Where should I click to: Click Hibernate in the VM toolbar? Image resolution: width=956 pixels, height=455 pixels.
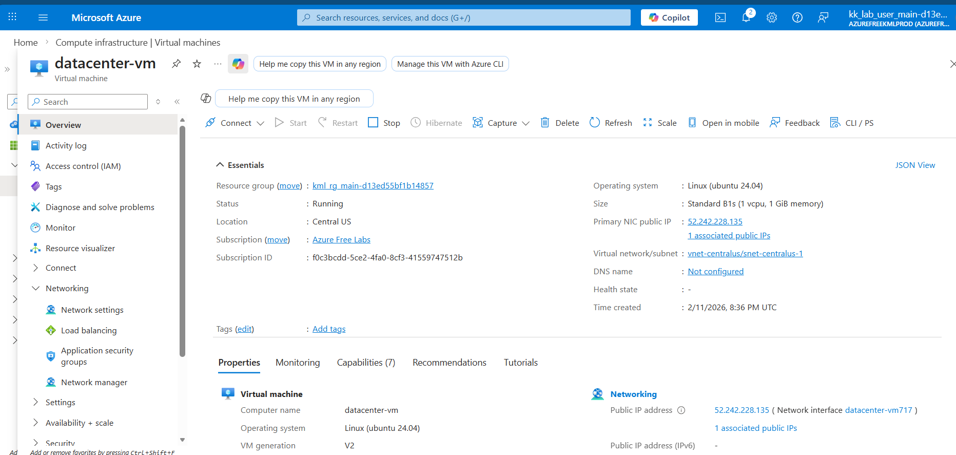point(437,123)
